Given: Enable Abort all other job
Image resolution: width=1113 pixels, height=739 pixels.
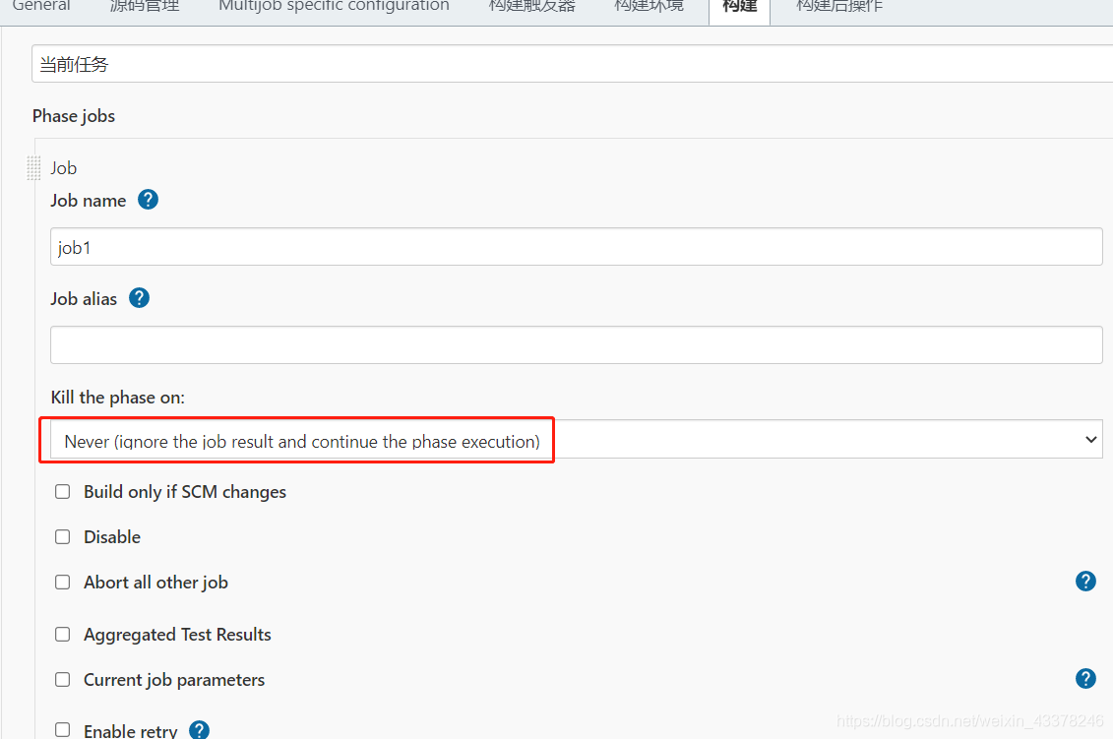Looking at the screenshot, I should 62,582.
